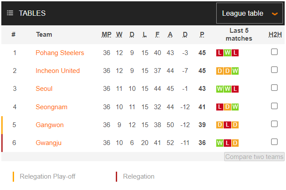
Task: Click Pohang Steelers' first loss result badge
Action: click(x=220, y=53)
